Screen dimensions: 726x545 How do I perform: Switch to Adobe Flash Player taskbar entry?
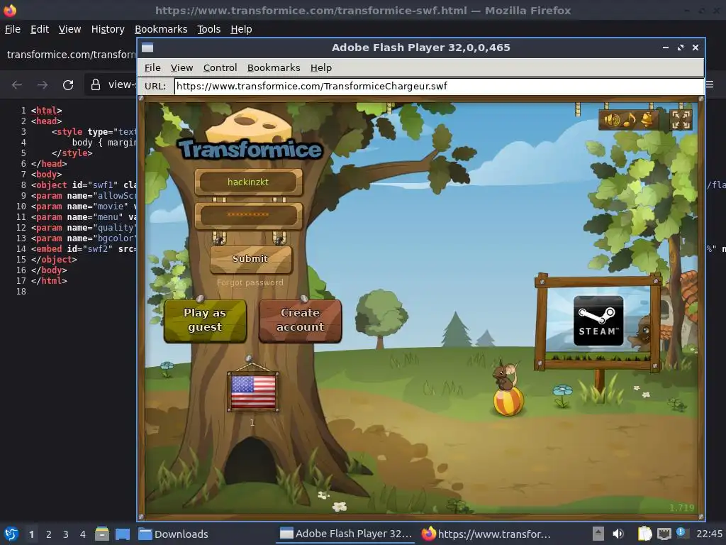click(x=346, y=534)
